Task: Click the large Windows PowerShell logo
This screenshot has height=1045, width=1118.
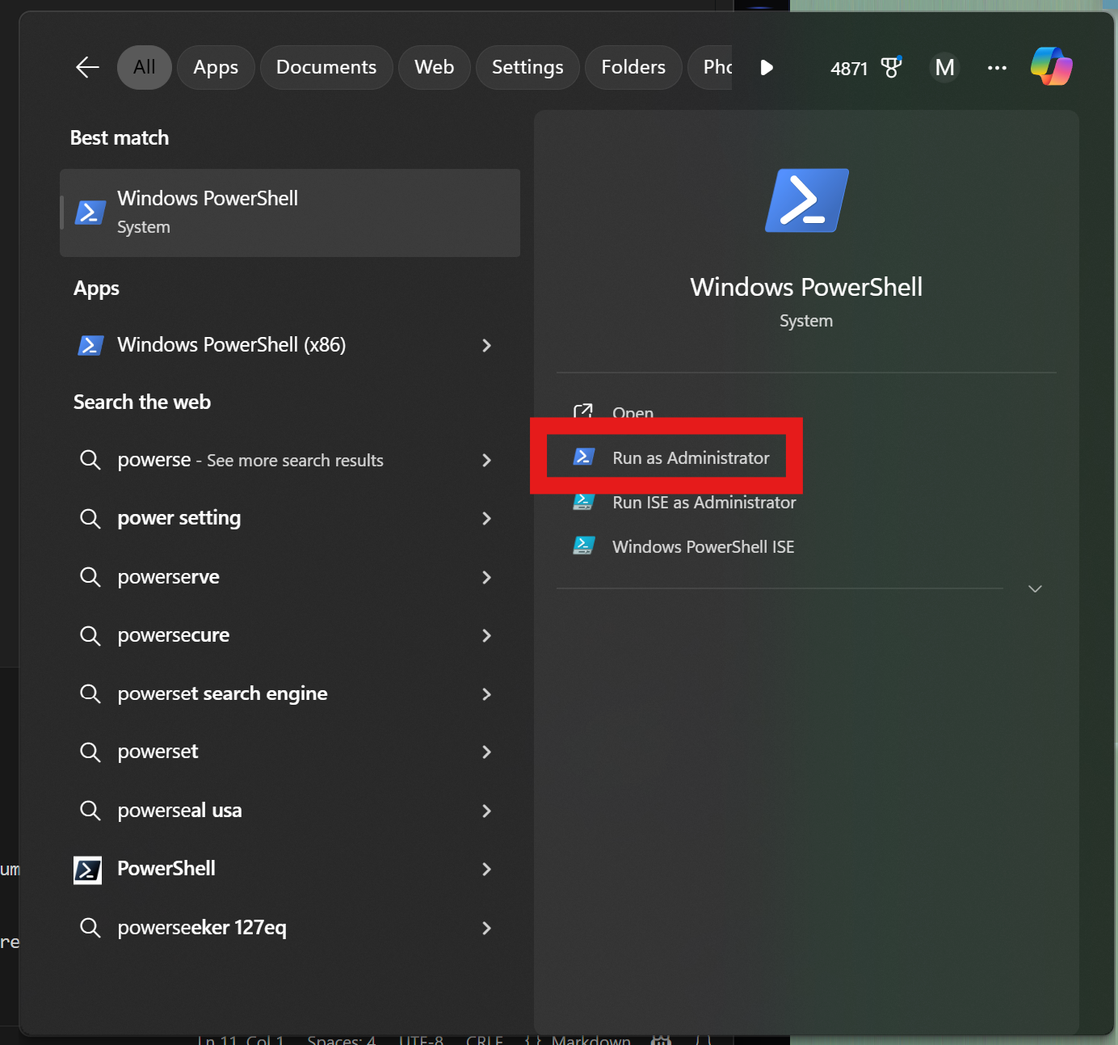Action: click(x=806, y=200)
